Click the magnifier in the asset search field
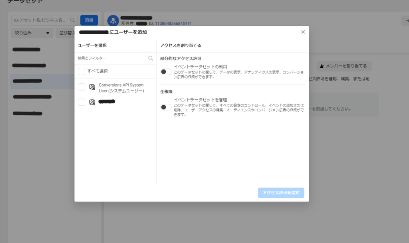 click(73, 20)
